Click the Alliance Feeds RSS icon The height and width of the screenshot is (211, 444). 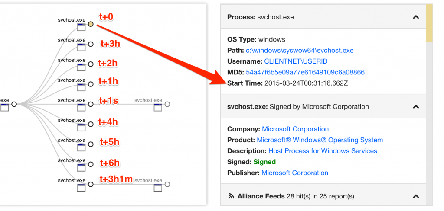(x=231, y=196)
